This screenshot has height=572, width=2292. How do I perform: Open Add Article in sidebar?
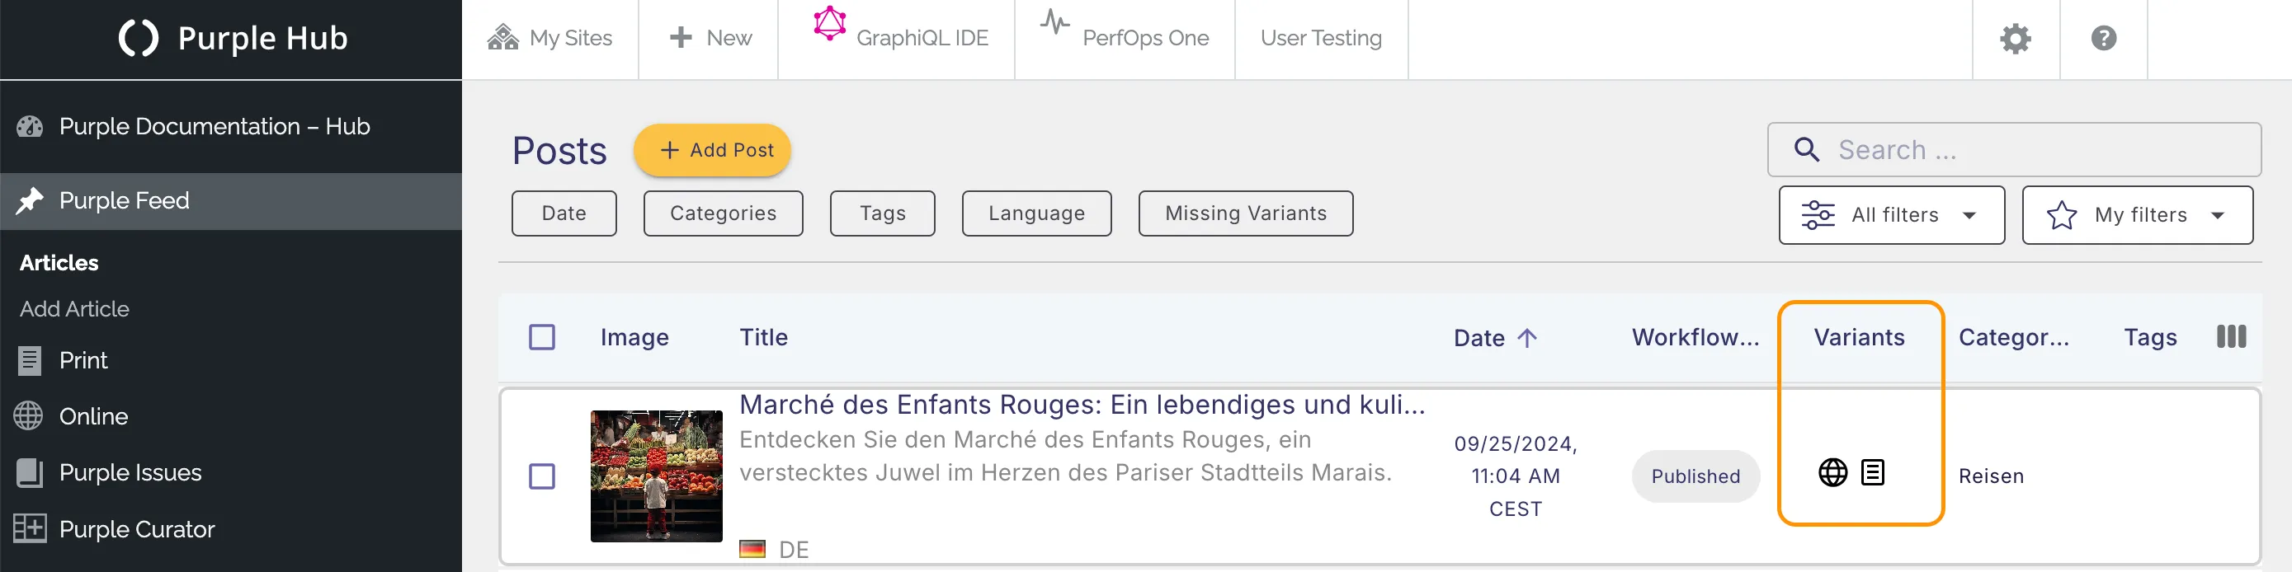[x=75, y=309]
